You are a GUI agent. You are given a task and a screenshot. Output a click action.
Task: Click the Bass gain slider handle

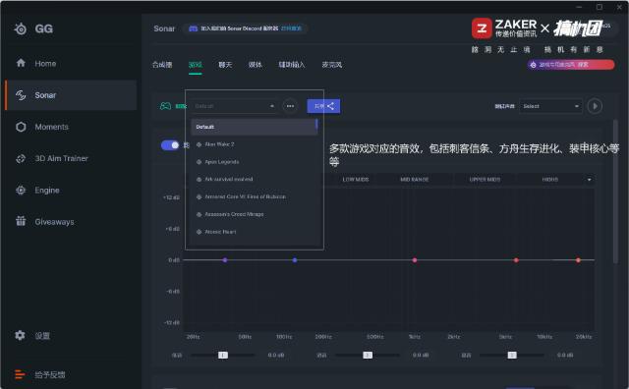(x=223, y=355)
